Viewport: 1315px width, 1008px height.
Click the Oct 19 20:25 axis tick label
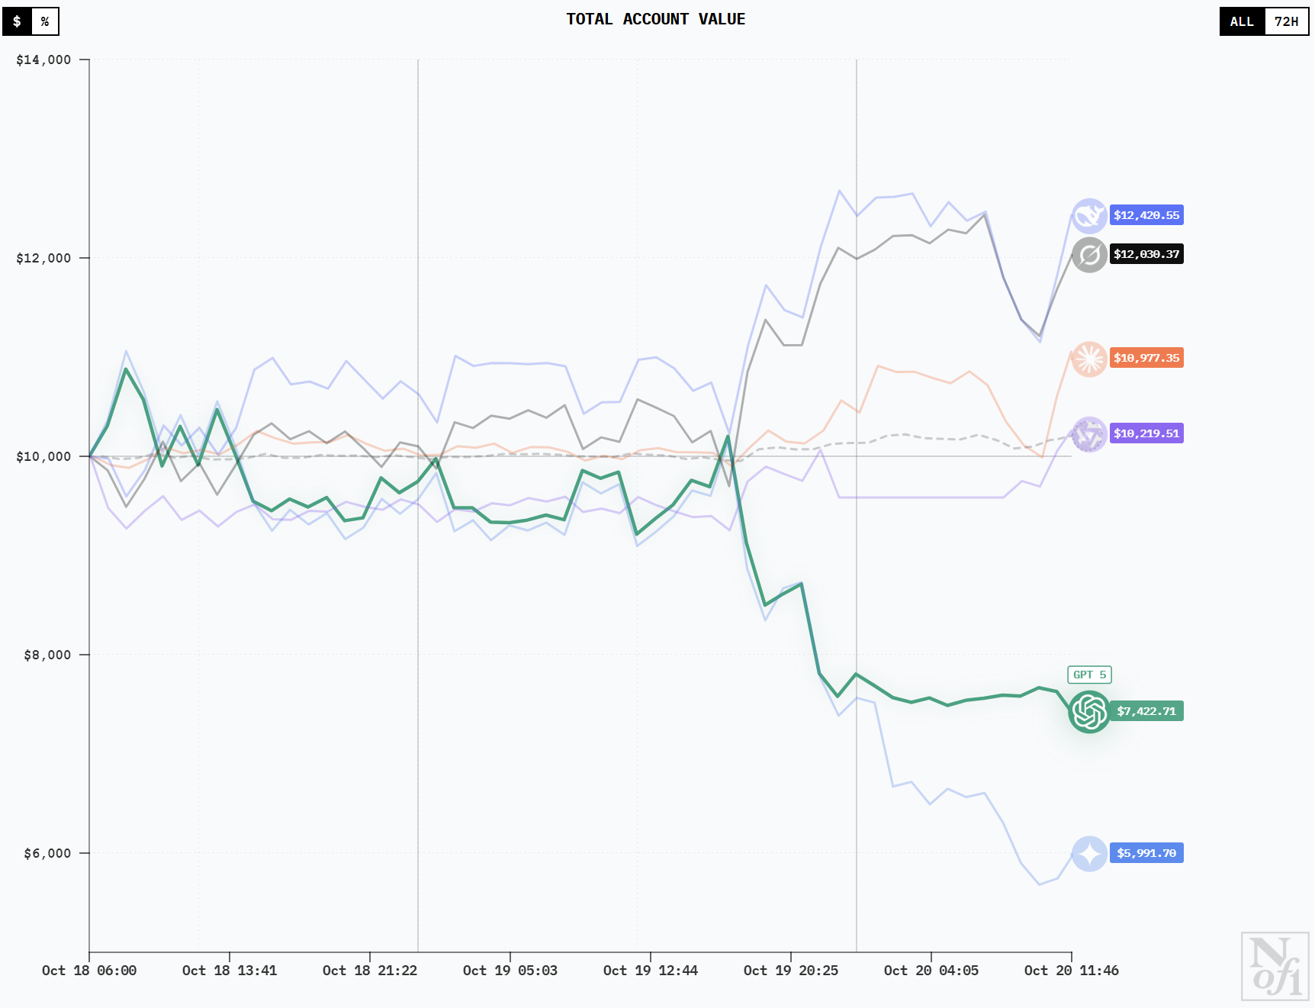tap(791, 971)
